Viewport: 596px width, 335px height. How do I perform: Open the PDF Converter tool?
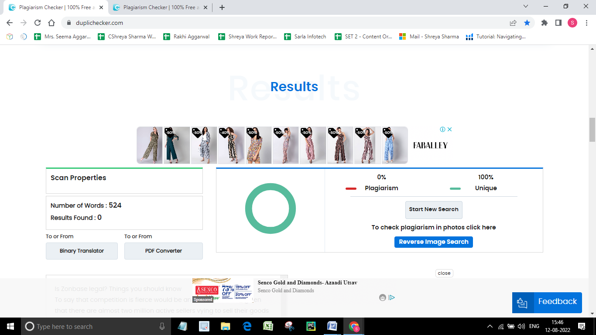tap(164, 251)
